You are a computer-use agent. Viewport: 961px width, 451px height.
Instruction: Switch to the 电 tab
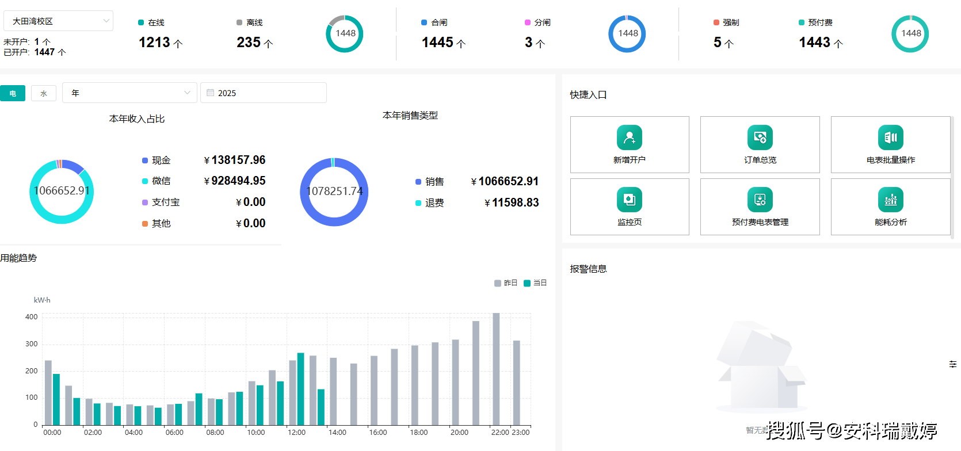[x=13, y=93]
